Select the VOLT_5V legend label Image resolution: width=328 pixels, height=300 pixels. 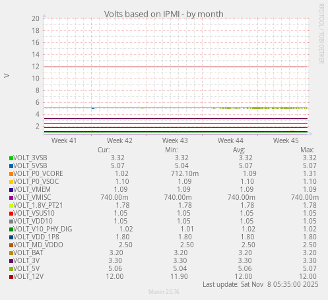point(26,269)
